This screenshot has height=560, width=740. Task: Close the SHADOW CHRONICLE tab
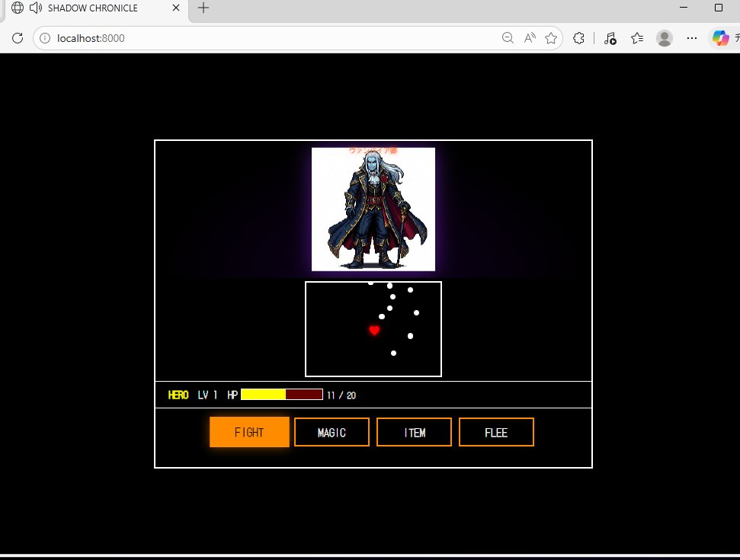[175, 8]
